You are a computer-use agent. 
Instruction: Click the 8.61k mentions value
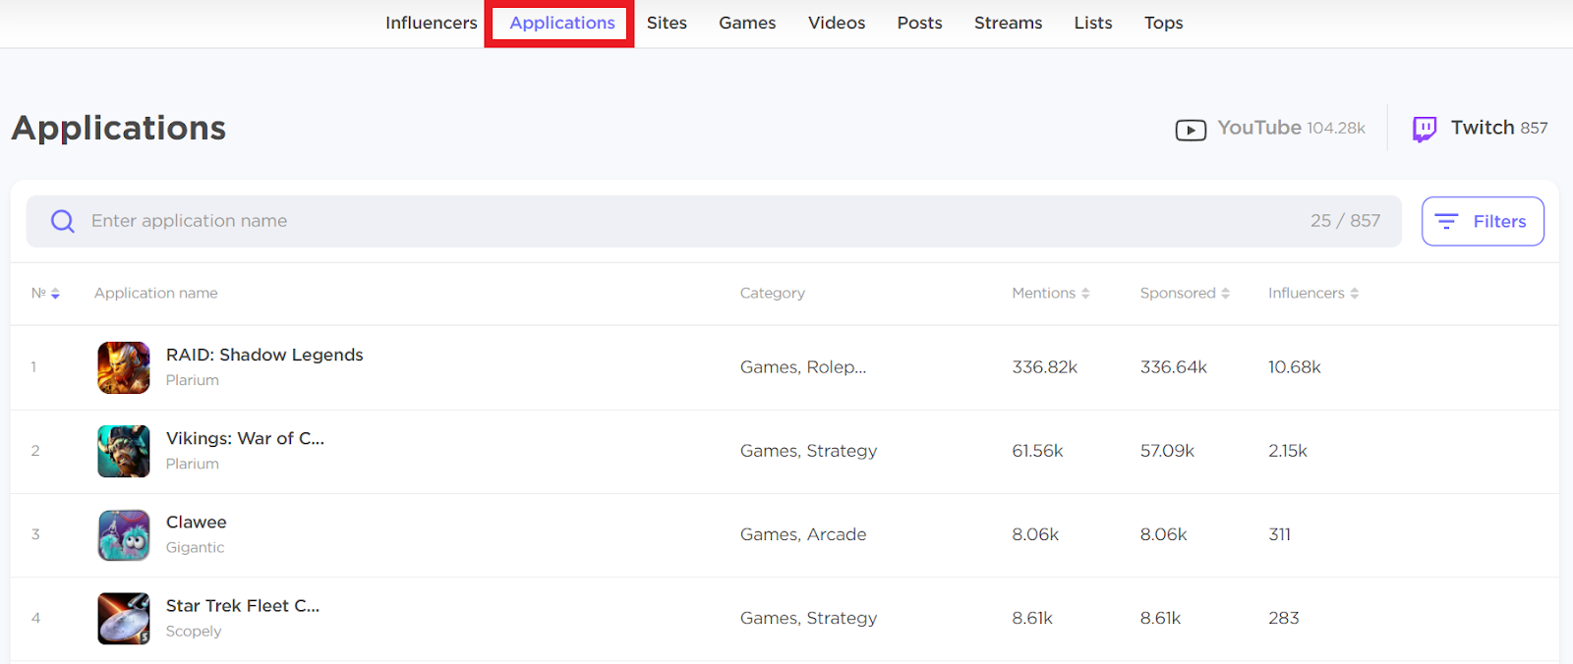click(1032, 618)
